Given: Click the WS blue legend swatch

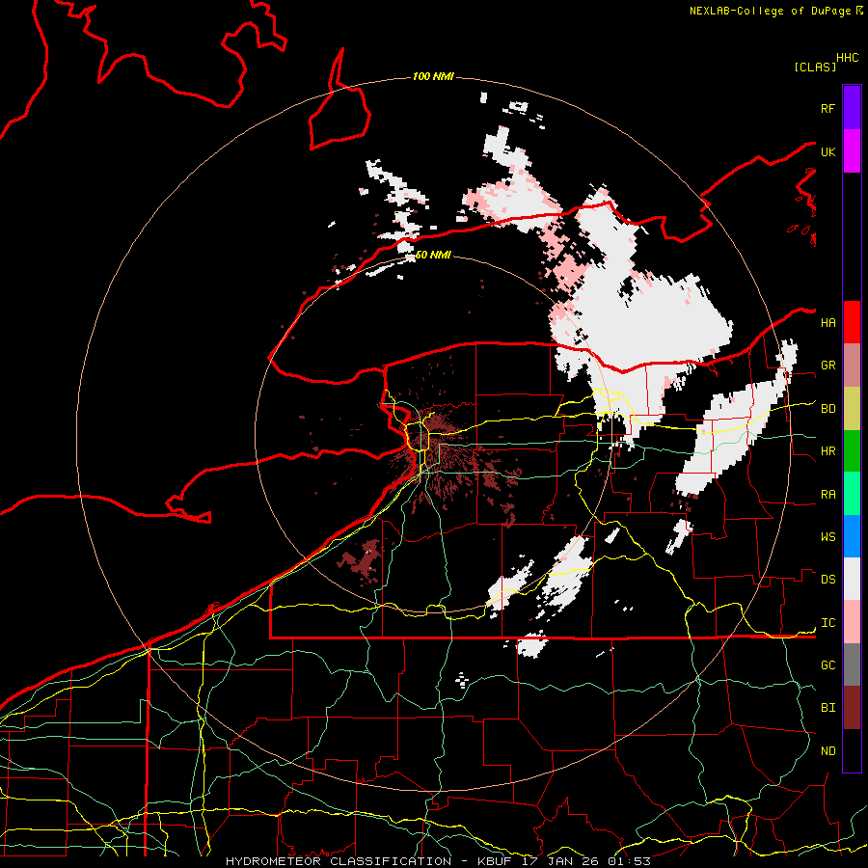Looking at the screenshot, I should coord(852,536).
